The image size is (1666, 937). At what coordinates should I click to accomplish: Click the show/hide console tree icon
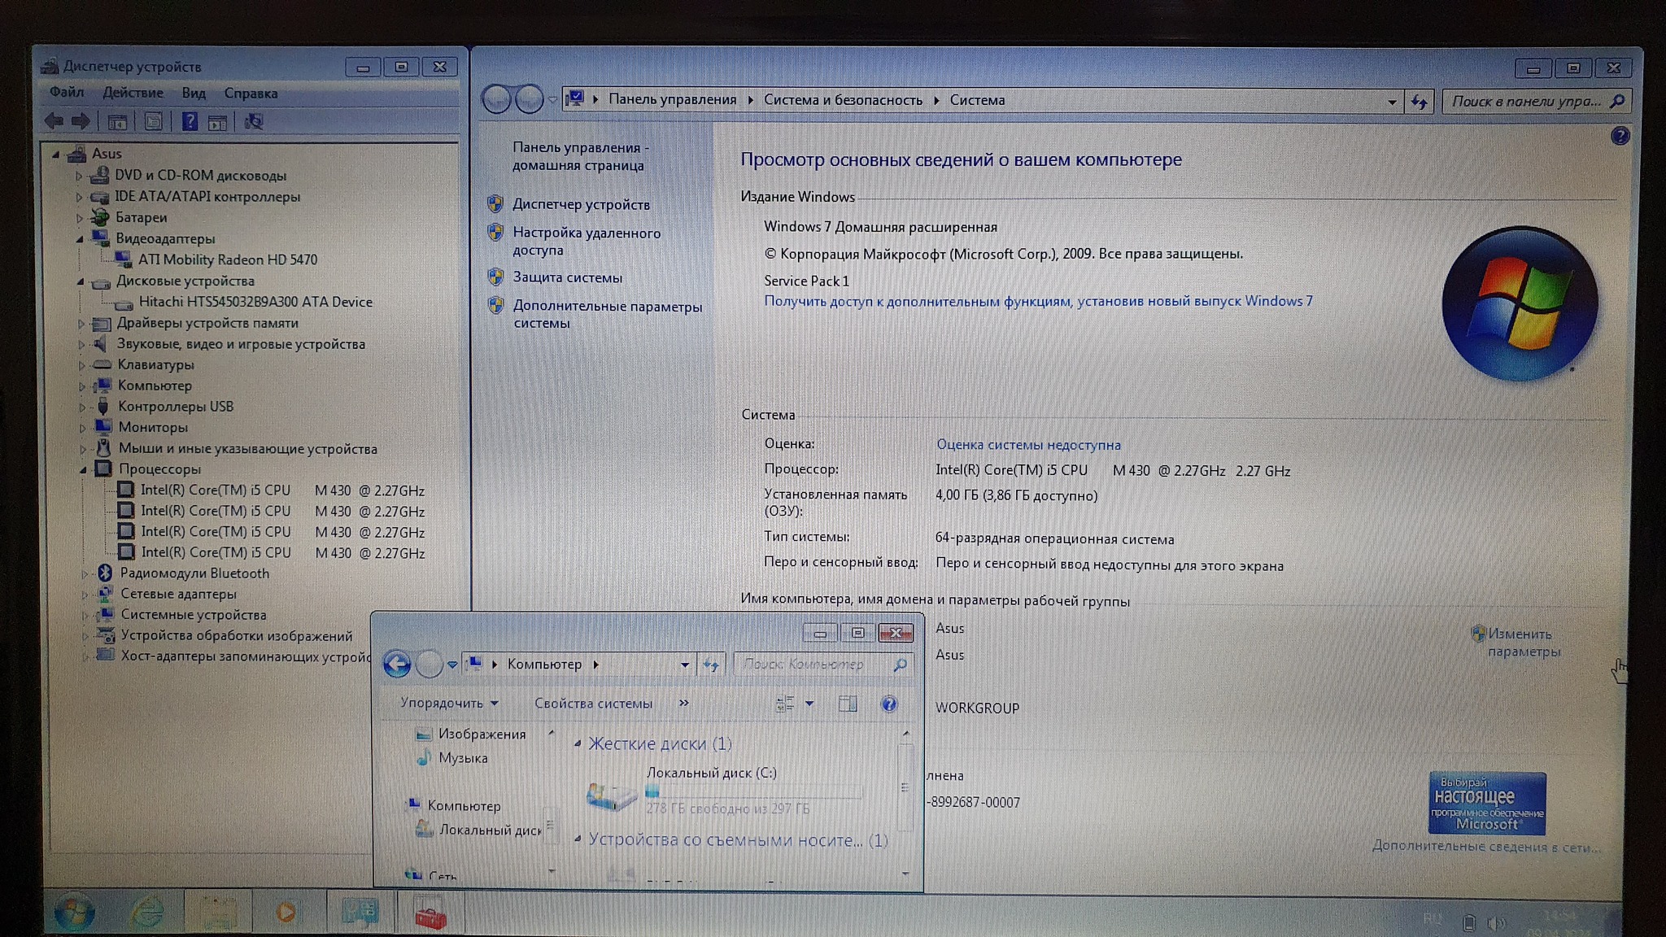117,122
